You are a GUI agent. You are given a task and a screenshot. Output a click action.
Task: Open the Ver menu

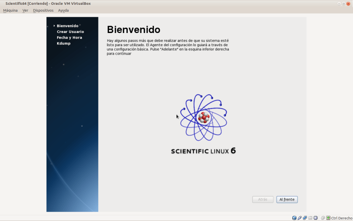[25, 10]
